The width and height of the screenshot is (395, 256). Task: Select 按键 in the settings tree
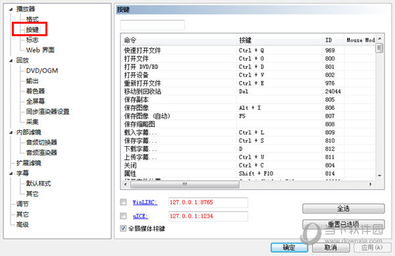tap(32, 30)
